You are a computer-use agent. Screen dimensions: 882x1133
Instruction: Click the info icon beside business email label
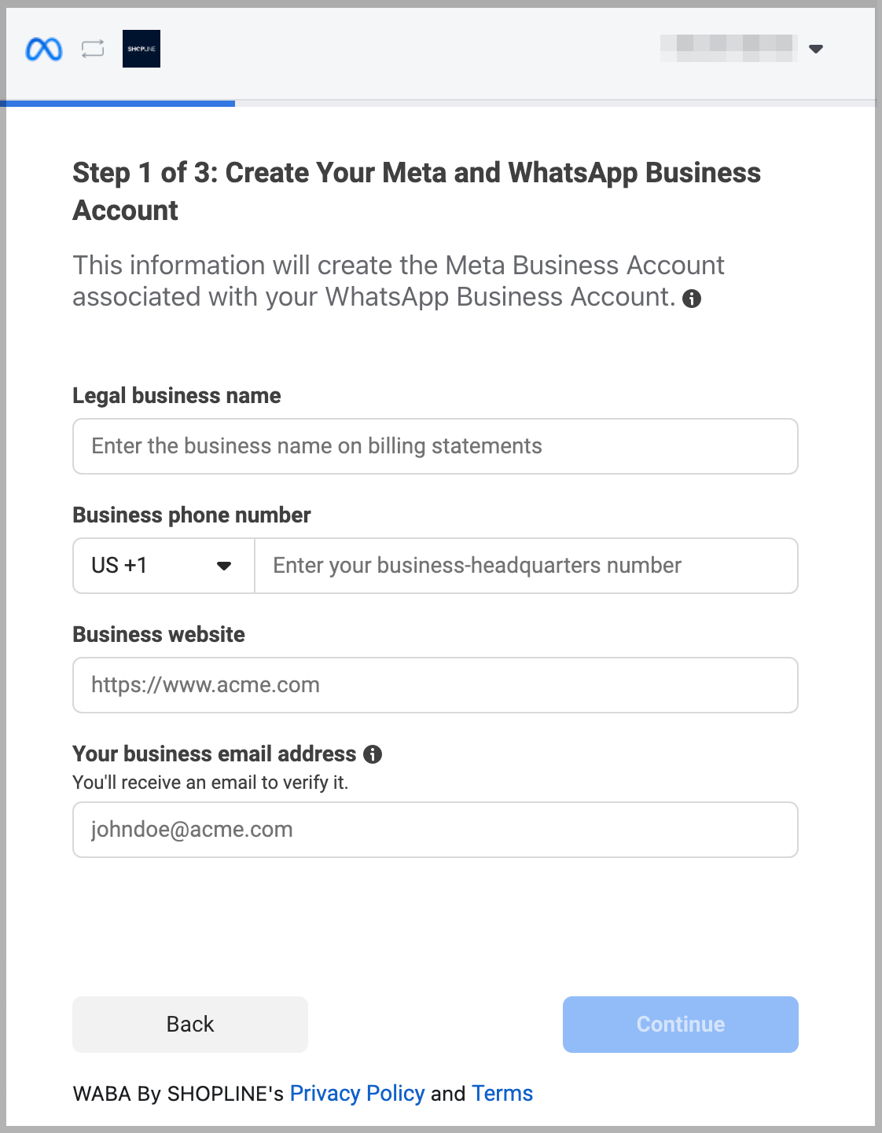pos(374,754)
